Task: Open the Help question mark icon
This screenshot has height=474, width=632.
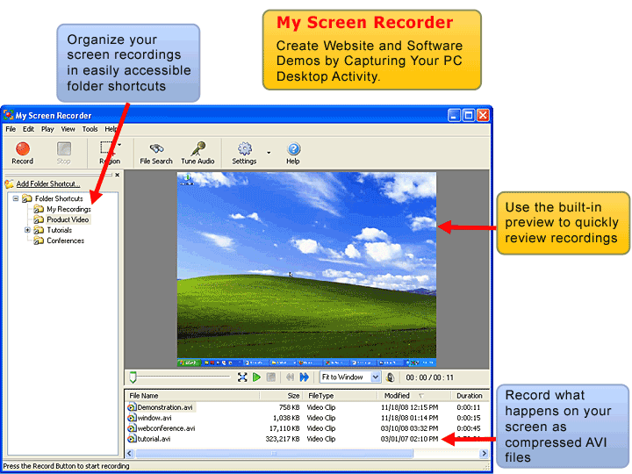Action: click(x=293, y=153)
